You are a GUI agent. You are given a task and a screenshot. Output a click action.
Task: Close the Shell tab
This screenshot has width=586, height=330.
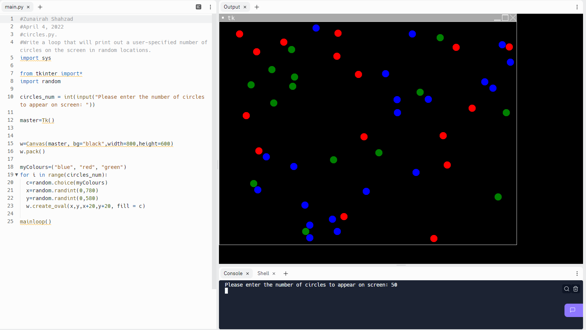[274, 274]
